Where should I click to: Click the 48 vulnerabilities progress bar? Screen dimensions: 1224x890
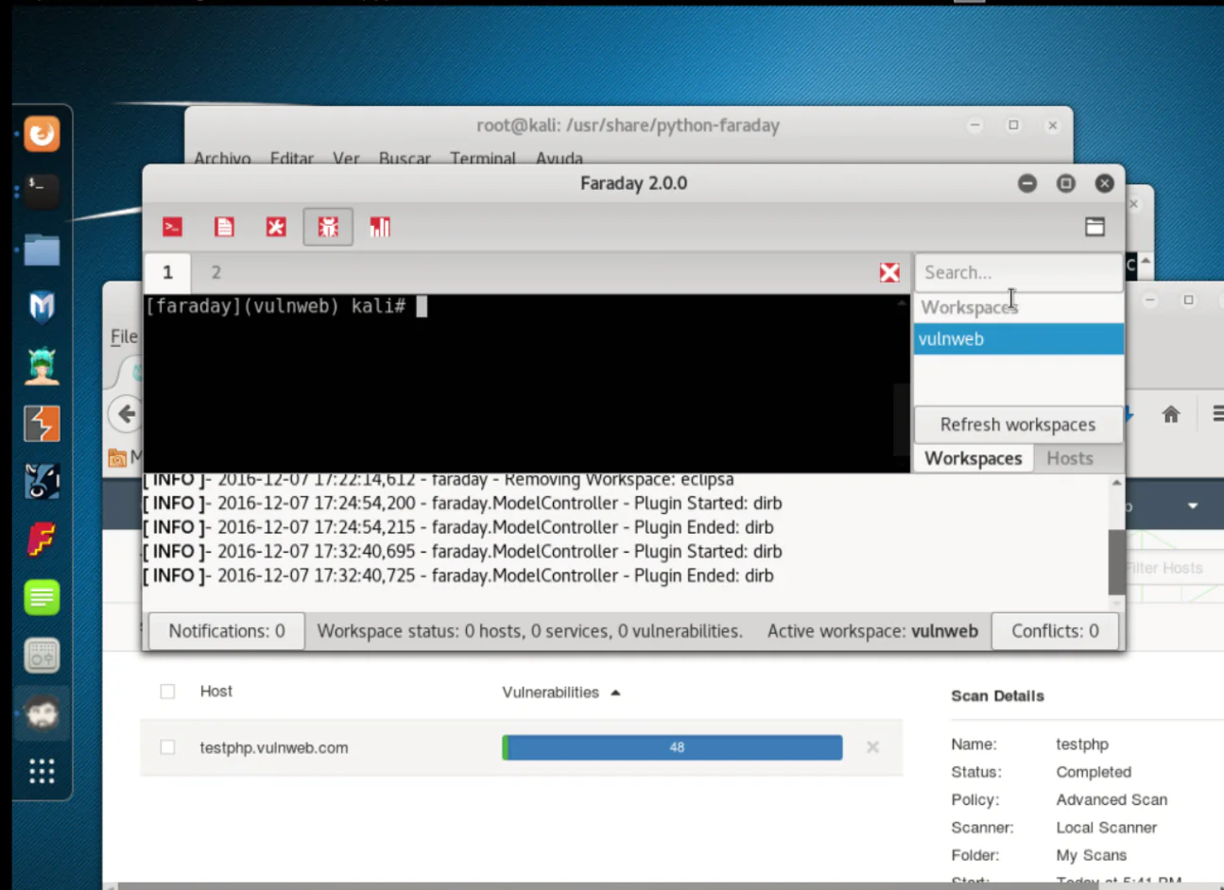click(x=672, y=747)
